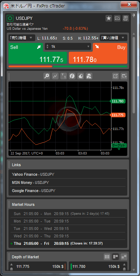
Task: Select the active Thu 21:05:00 - Fri row
Action: coord(68,244)
